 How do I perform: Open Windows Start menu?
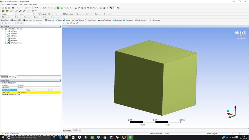3,138
